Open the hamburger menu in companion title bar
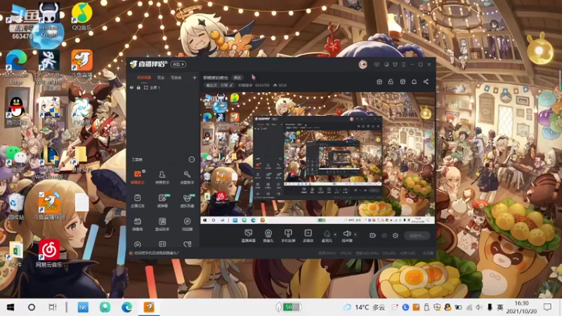 403,65
